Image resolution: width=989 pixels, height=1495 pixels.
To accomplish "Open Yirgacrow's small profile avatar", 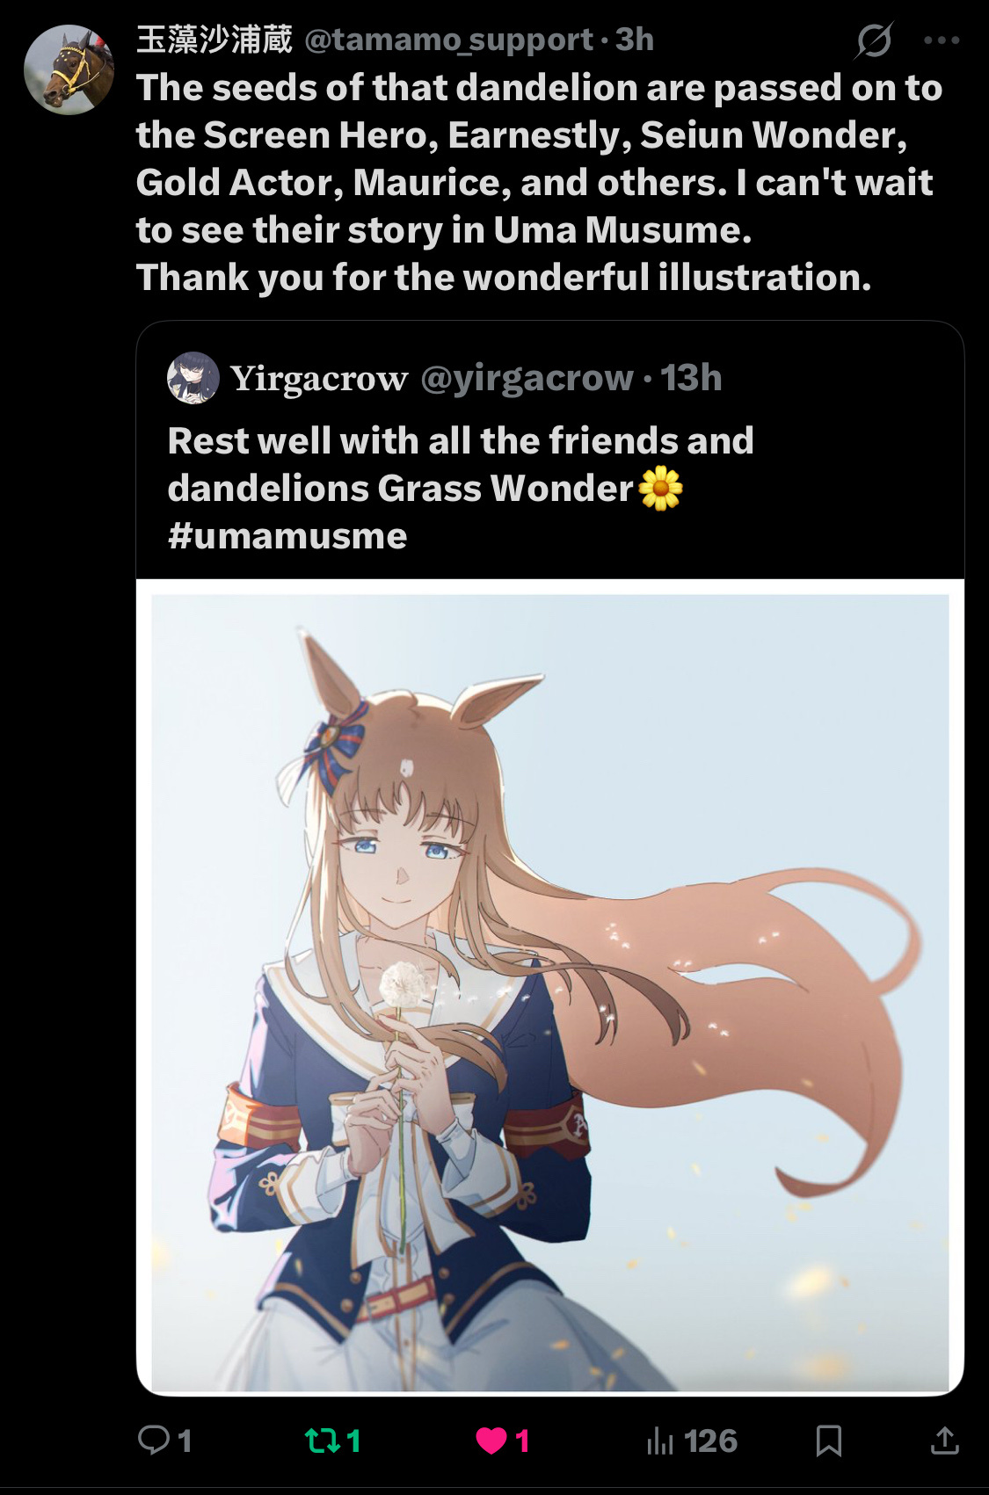I will pos(193,378).
